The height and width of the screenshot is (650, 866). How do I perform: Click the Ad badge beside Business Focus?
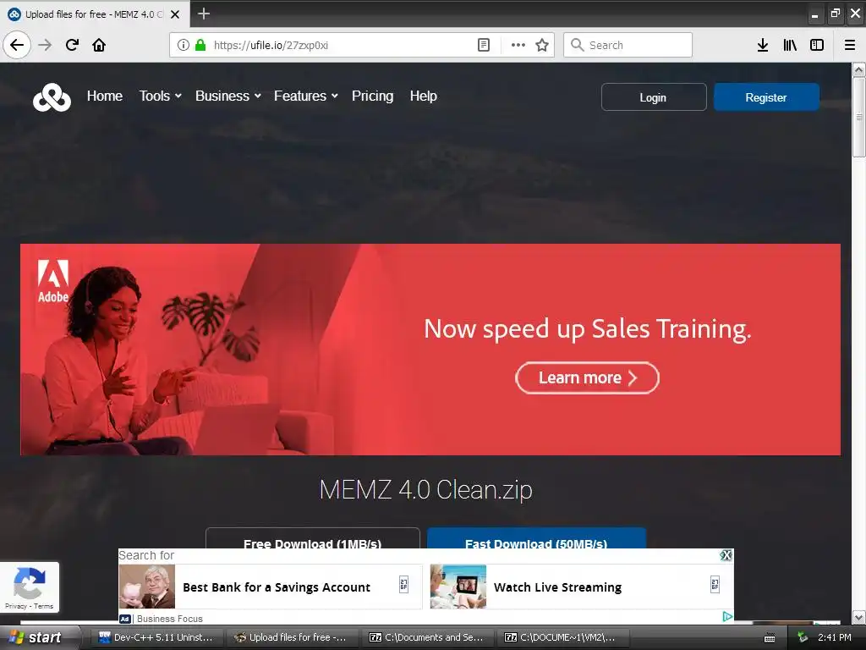(125, 619)
